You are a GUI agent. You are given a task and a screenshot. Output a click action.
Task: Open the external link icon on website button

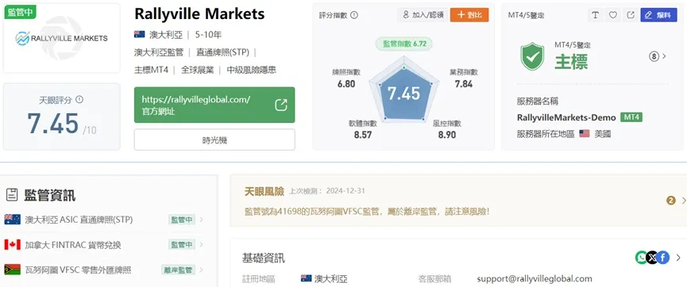point(281,105)
